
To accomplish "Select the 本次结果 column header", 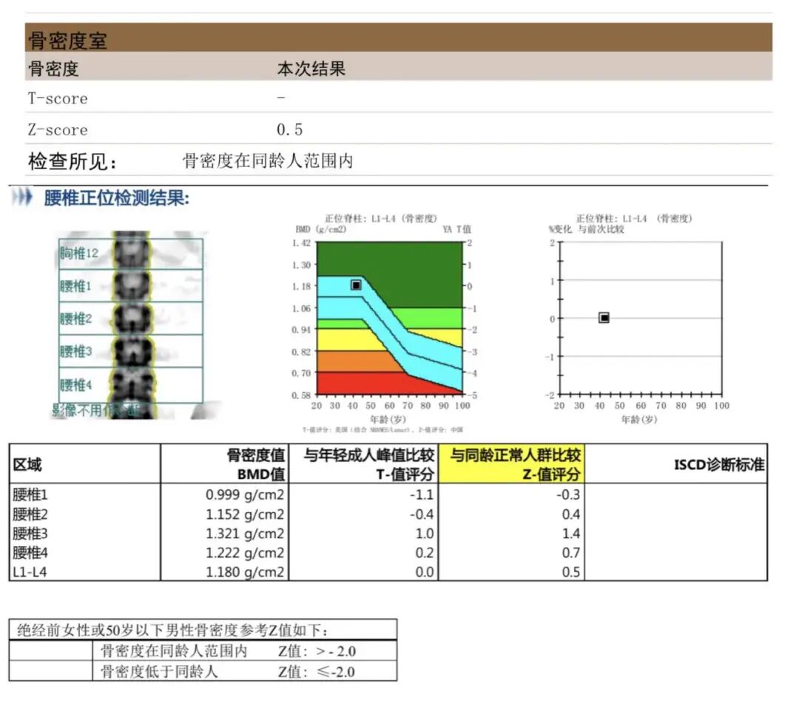I will [x=311, y=69].
